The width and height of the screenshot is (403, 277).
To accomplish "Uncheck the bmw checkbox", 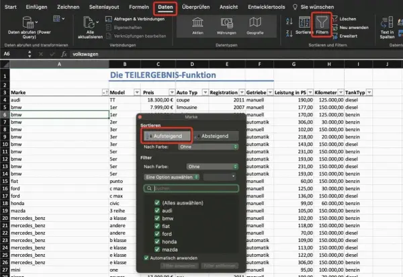I will (x=157, y=219).
